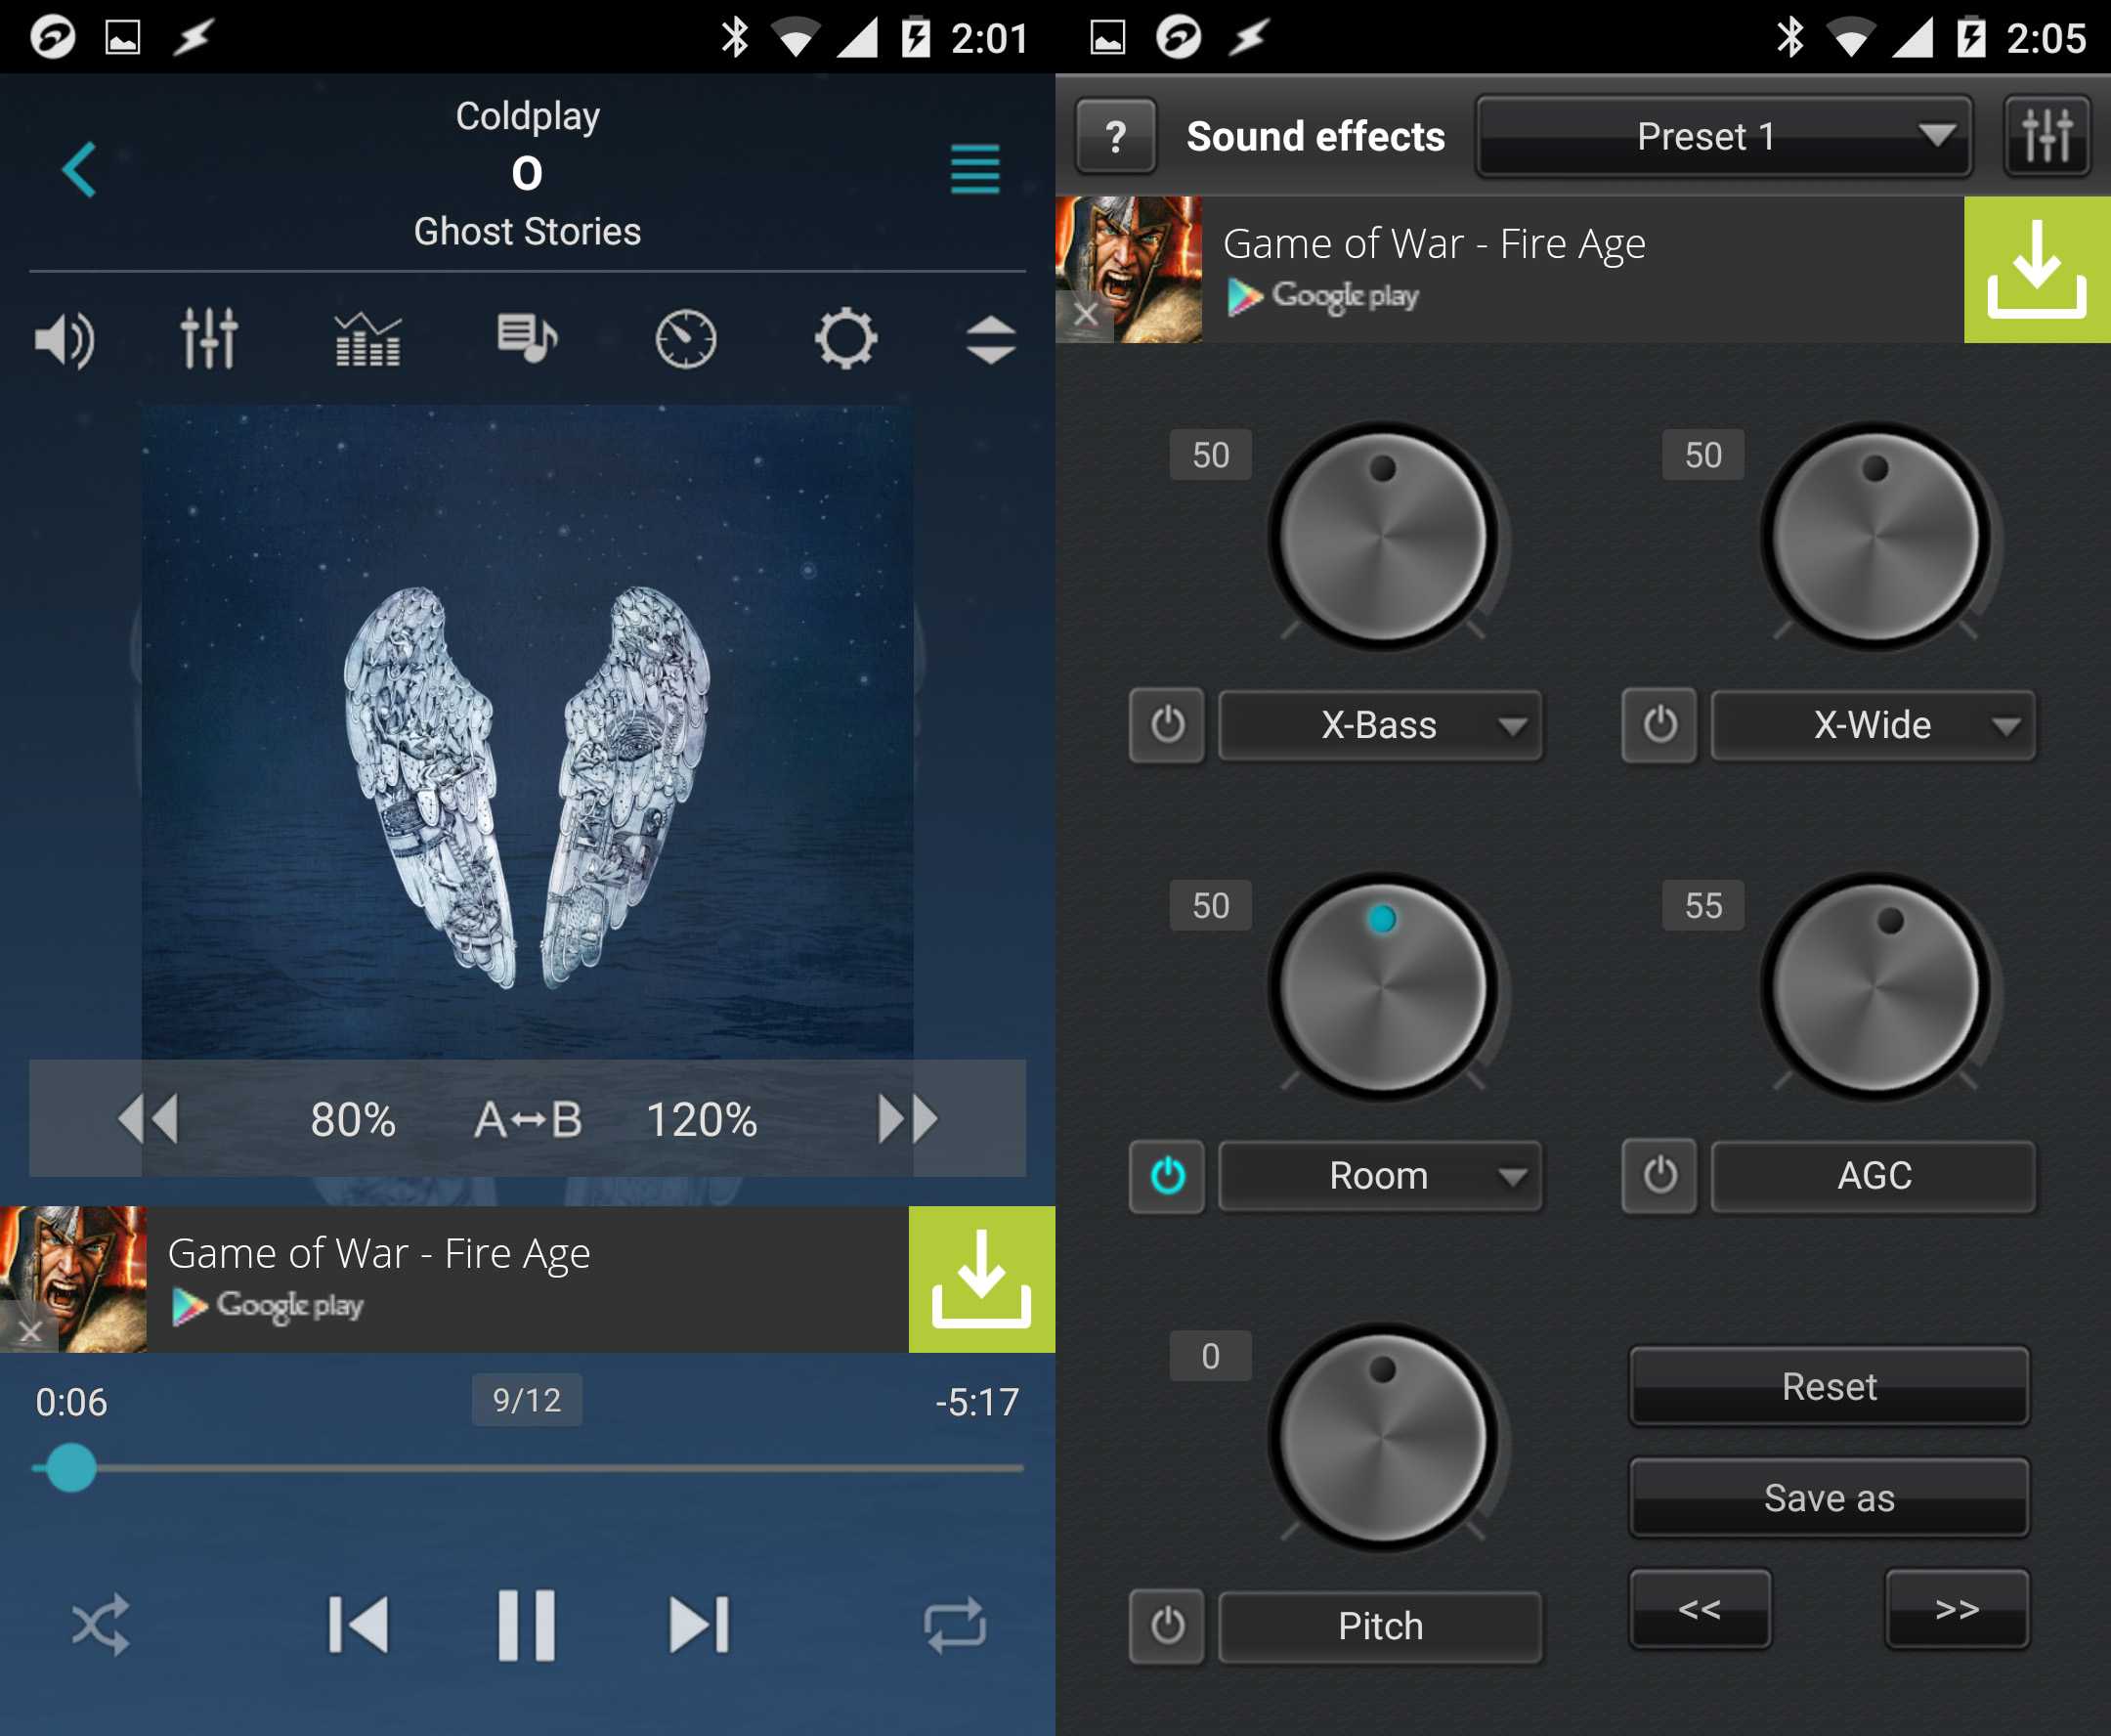
Task: Click the A→B loop repeat icon
Action: 526,1119
